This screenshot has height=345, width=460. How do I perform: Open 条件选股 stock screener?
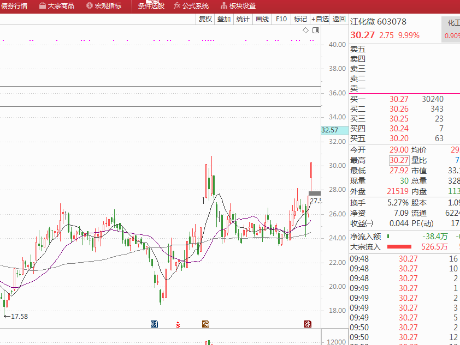click(x=151, y=6)
